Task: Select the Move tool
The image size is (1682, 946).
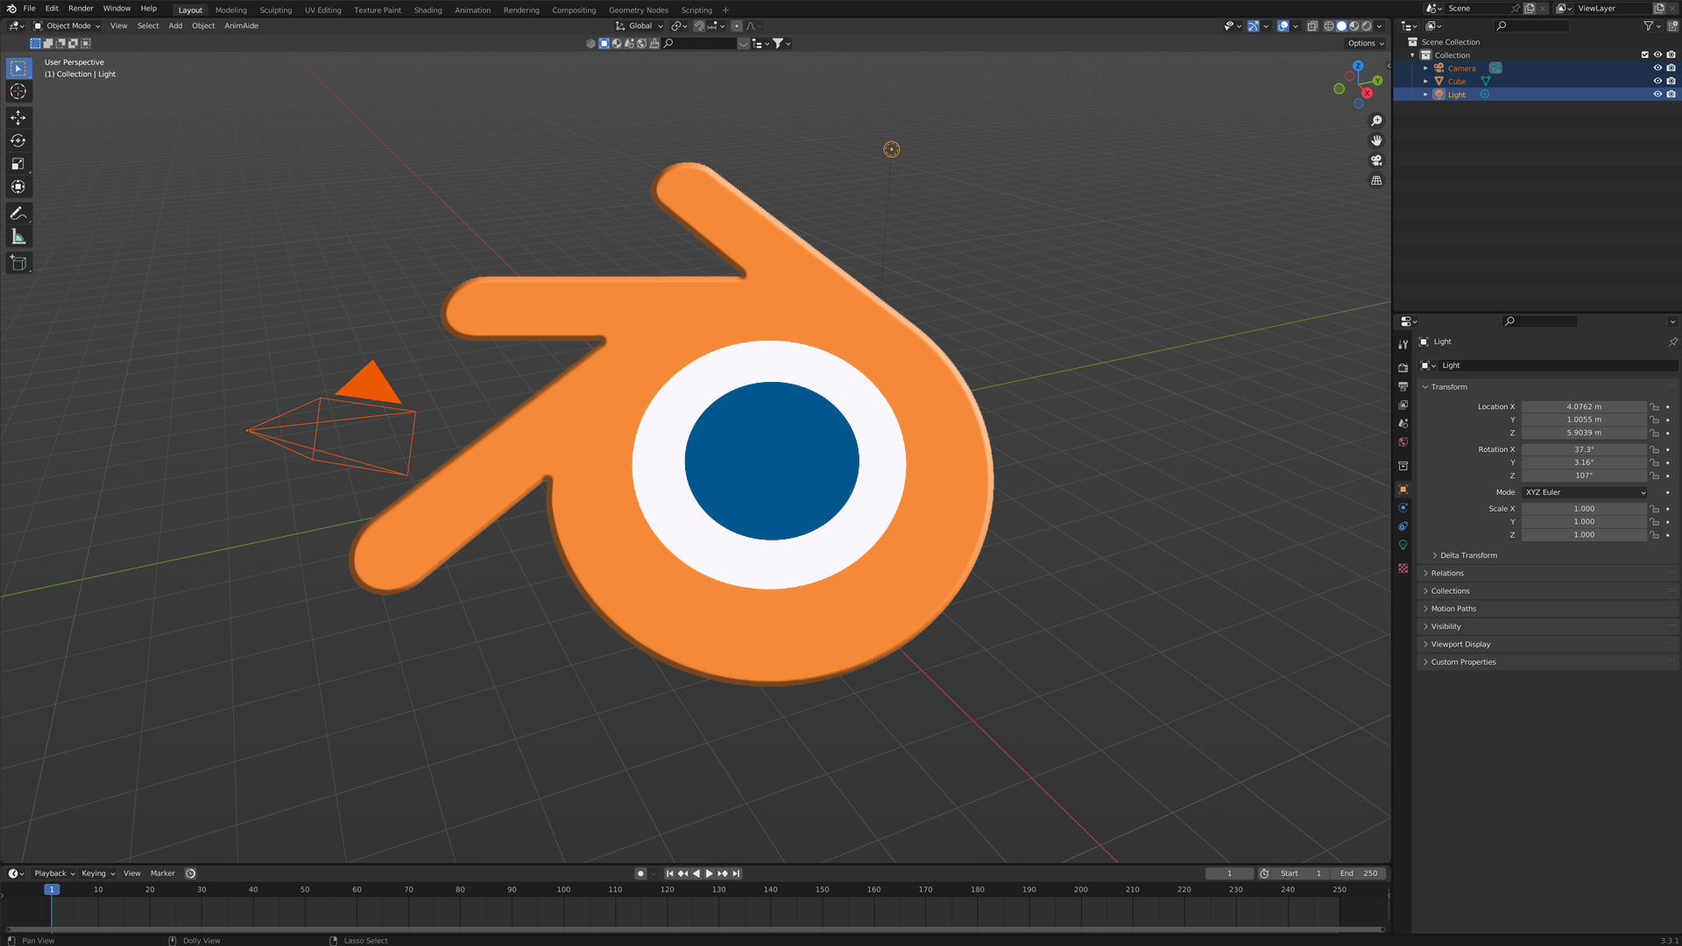Action: [x=18, y=117]
